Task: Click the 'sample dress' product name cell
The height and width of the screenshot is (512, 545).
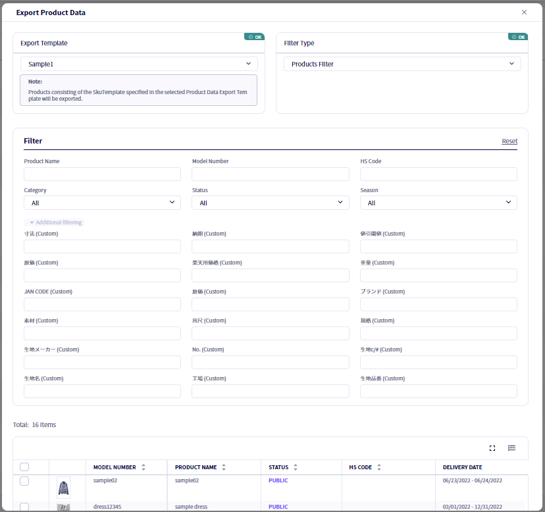Action: (191, 507)
